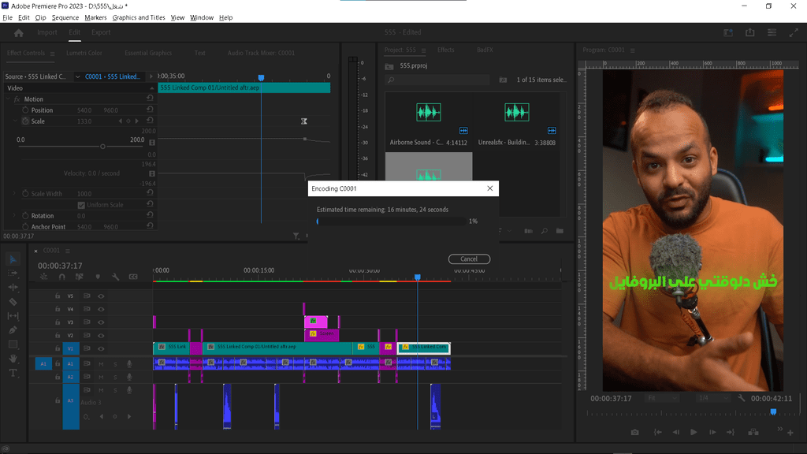Toggle lock on V2 track
807x454 pixels.
tap(58, 335)
